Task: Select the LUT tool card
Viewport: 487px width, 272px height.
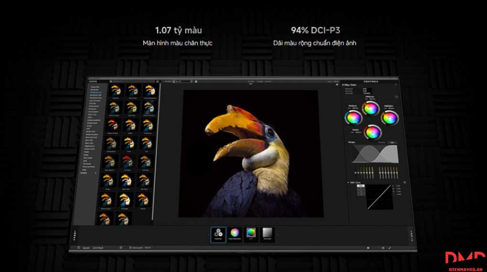Action: (x=251, y=234)
